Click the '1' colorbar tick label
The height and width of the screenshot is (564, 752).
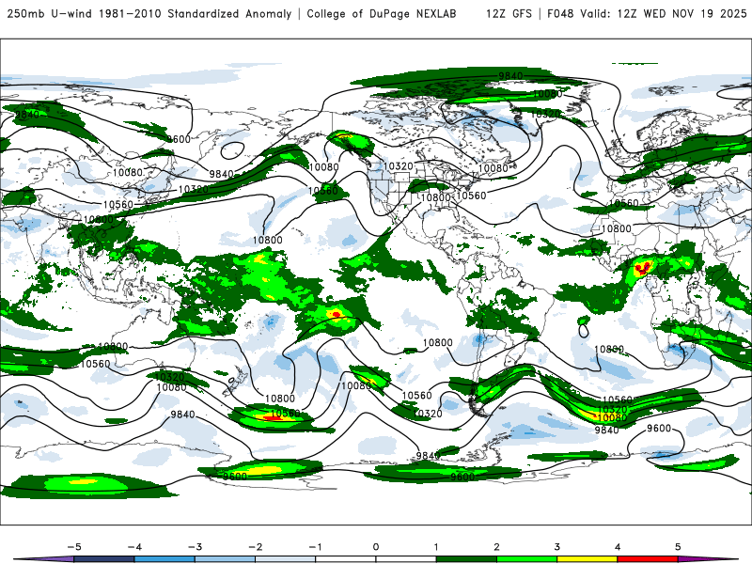[436, 547]
